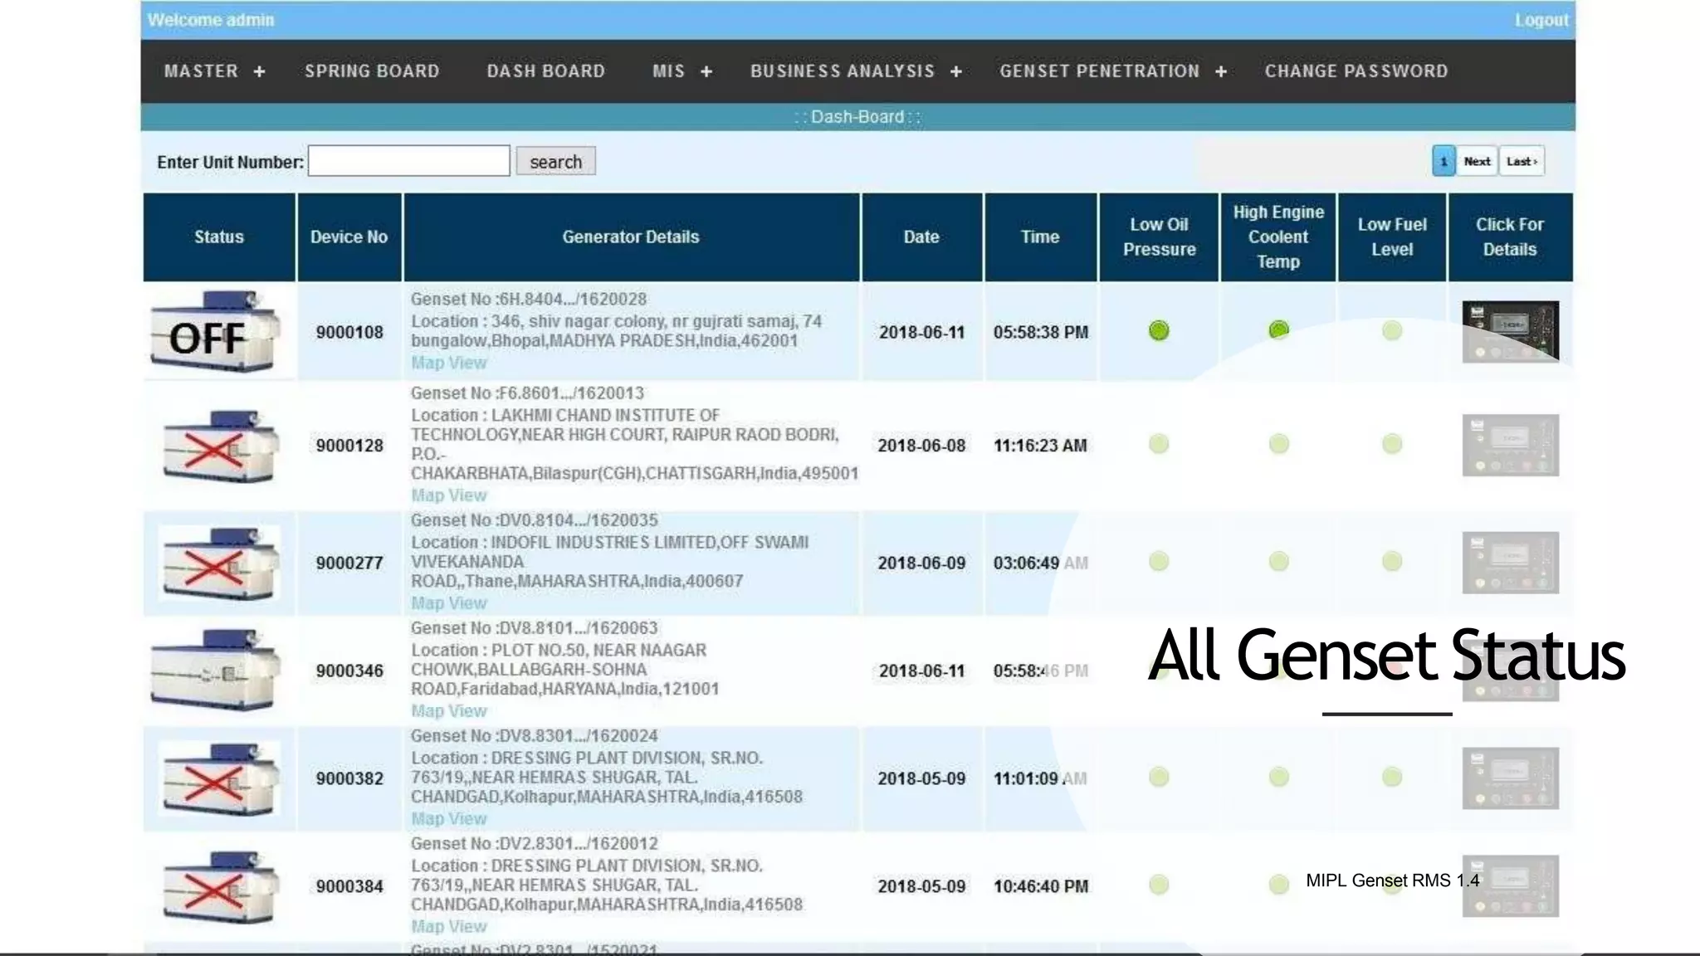Focus the Enter Unit Number field
1700x956 pixels.
[409, 161]
